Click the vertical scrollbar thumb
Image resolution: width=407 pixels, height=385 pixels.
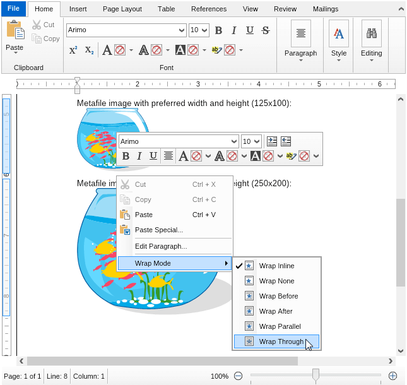[401, 242]
